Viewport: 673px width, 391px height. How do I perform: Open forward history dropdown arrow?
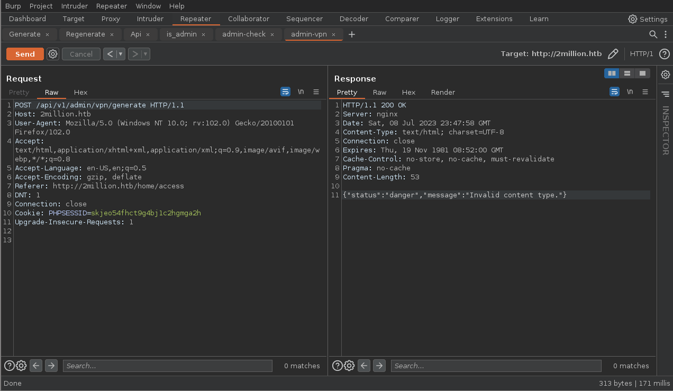point(146,54)
